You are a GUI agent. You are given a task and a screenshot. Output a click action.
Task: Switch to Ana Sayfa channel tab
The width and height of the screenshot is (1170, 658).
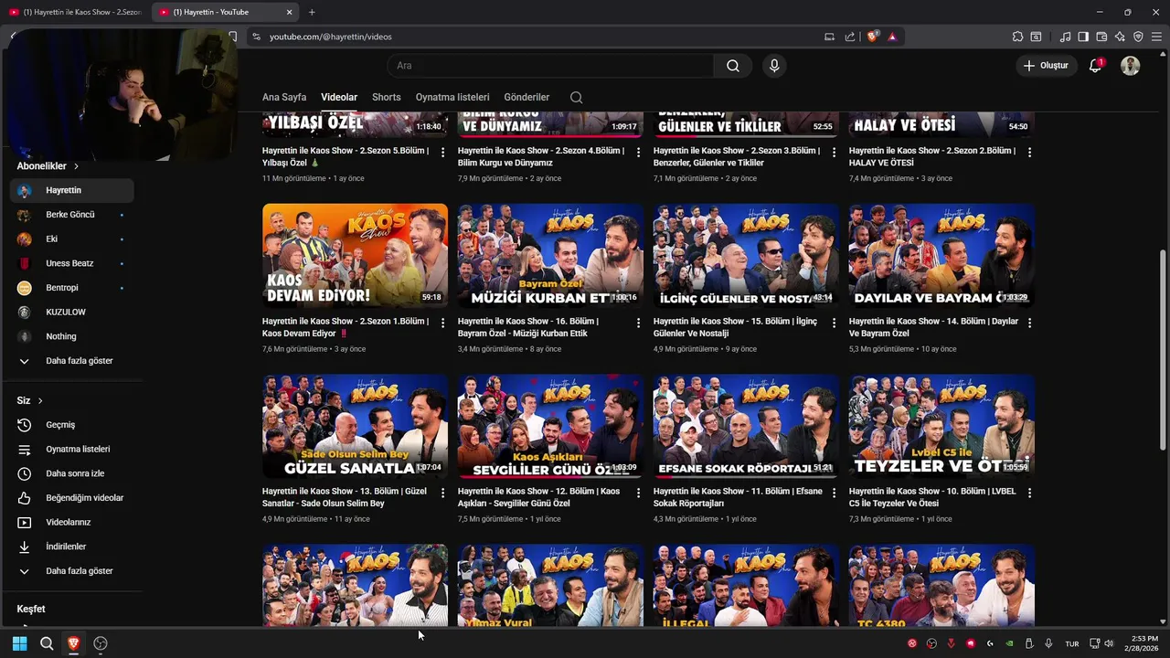[x=284, y=97]
